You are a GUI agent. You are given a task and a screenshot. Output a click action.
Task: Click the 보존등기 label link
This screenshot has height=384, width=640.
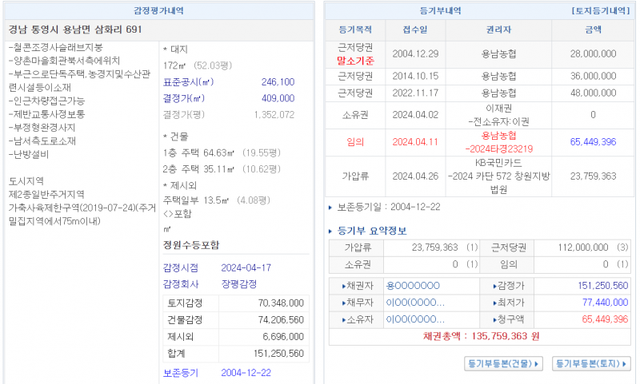point(181,373)
